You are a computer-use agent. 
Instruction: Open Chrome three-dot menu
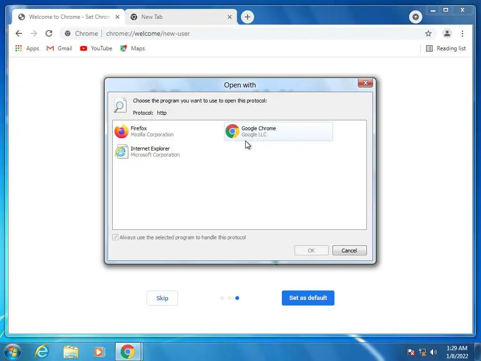[x=462, y=33]
